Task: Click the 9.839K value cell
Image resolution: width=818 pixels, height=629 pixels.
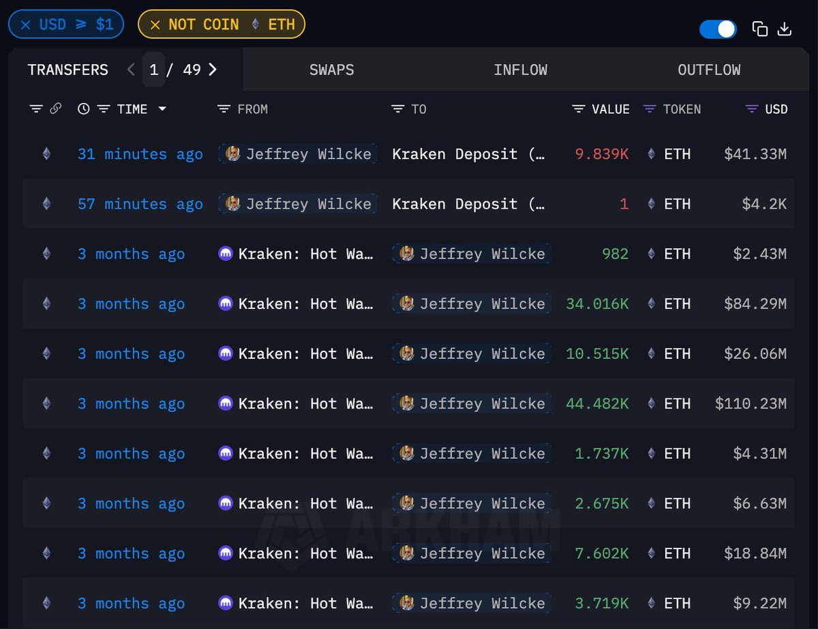Action: (x=602, y=154)
